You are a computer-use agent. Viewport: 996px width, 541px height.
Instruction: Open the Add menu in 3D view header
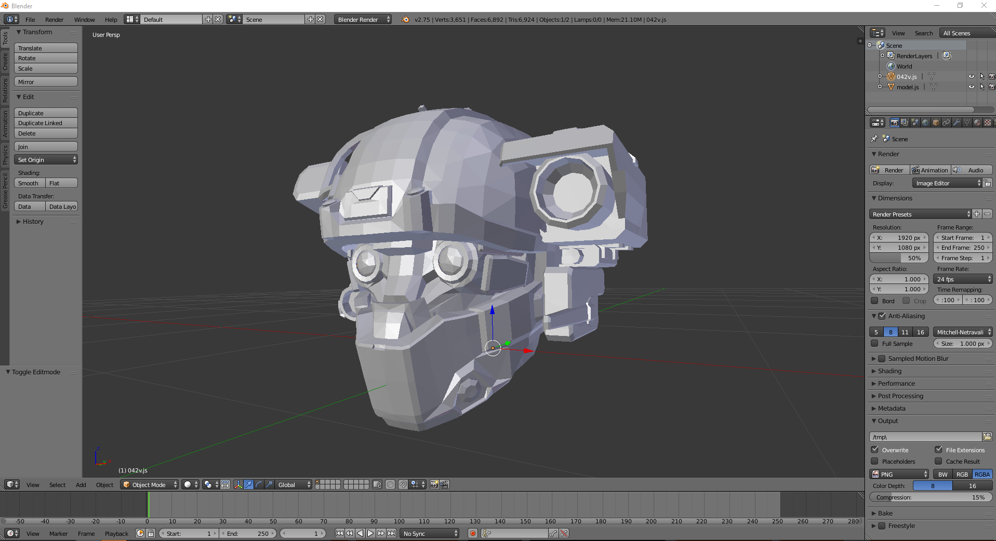[x=81, y=484]
